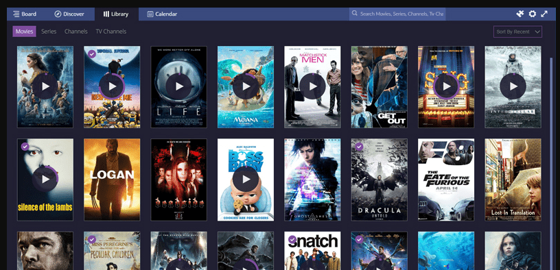Toggle watched checkmark on Miss Peregrine's
The image size is (560, 270).
click(x=92, y=239)
